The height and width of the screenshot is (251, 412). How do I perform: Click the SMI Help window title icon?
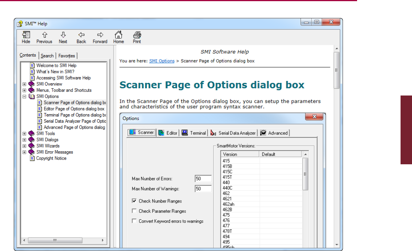click(20, 24)
